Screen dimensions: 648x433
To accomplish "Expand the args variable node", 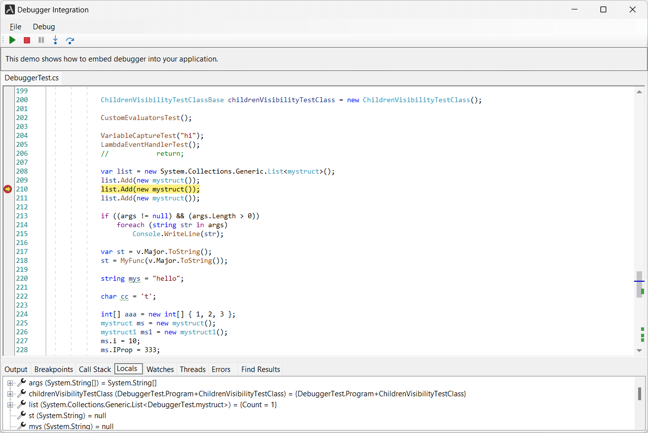I will 10,383.
